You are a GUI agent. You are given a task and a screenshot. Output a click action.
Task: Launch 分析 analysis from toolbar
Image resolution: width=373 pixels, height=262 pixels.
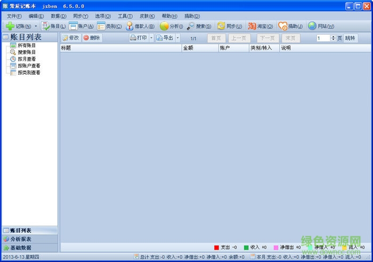pyautogui.click(x=164, y=26)
